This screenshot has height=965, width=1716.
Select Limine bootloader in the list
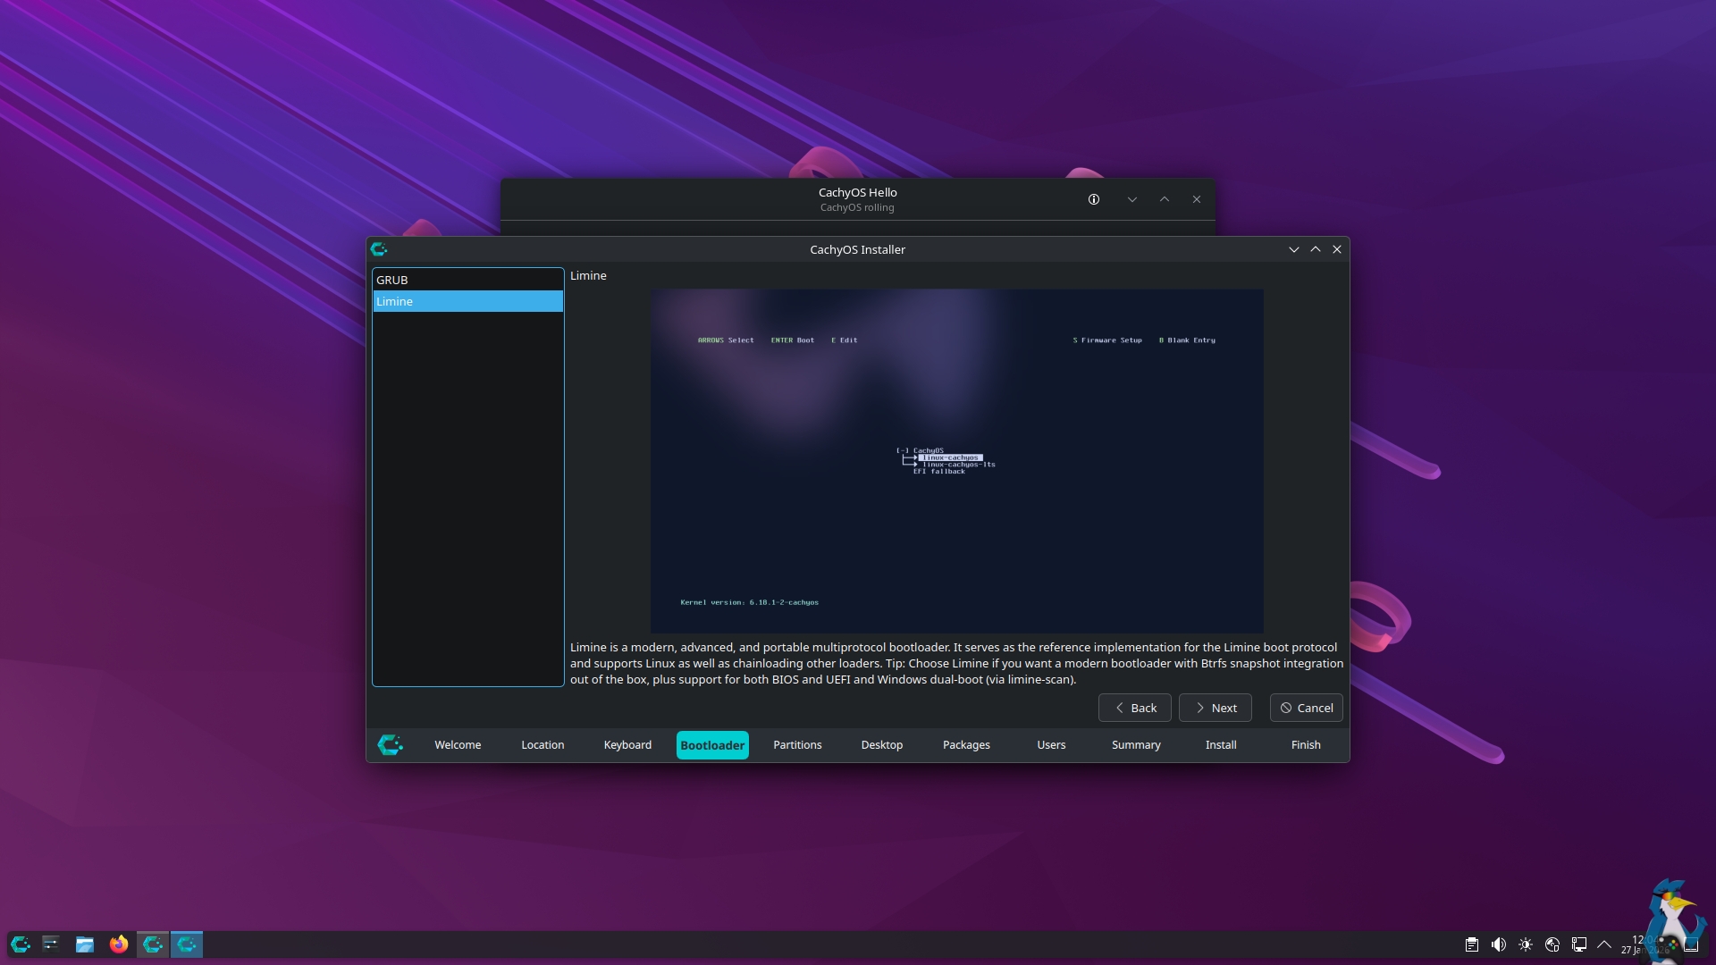coord(467,301)
